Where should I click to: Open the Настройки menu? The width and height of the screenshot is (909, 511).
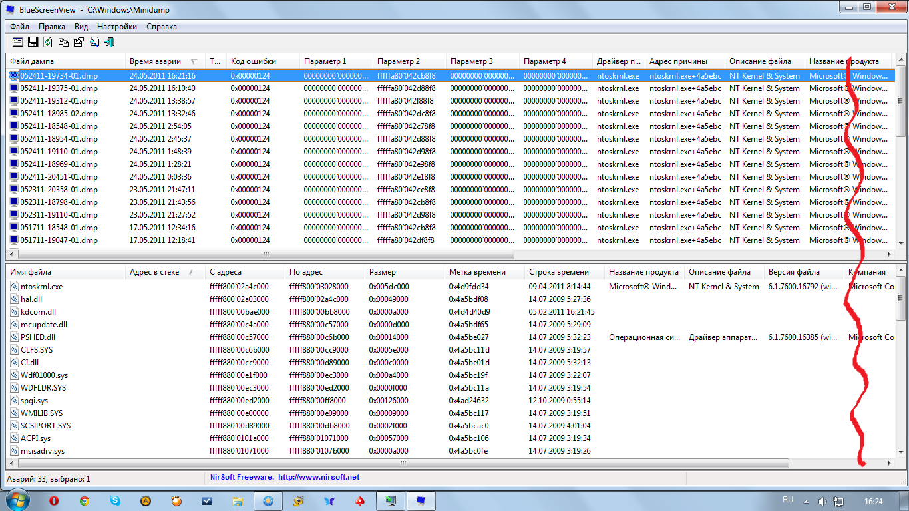pos(117,27)
